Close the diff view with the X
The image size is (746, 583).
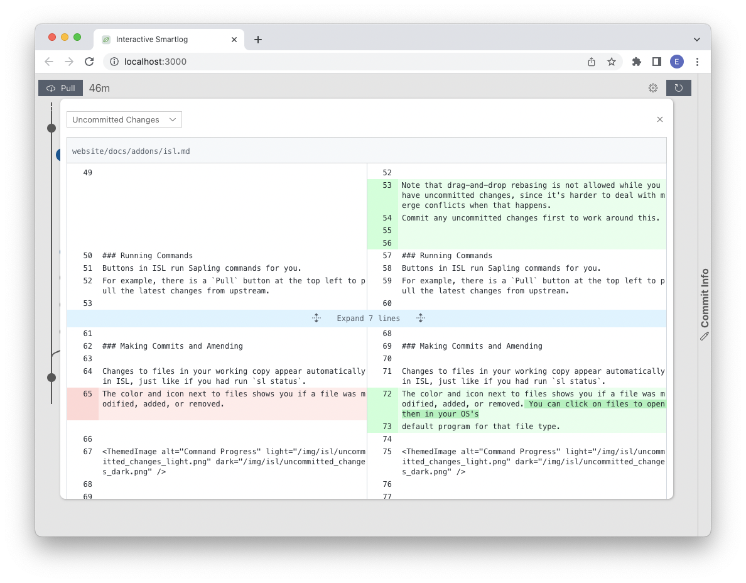[659, 119]
